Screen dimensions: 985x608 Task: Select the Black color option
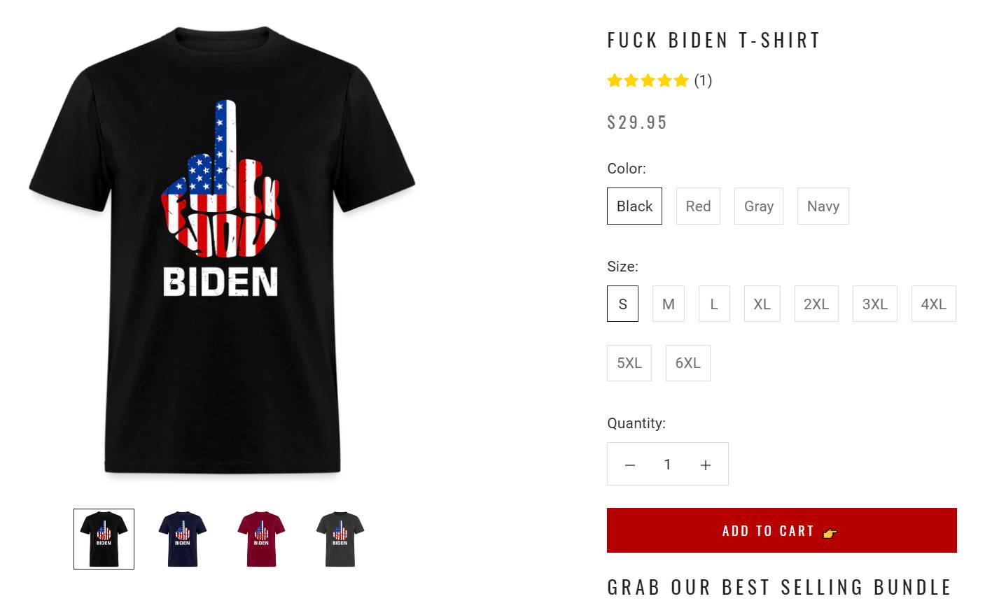pos(634,206)
